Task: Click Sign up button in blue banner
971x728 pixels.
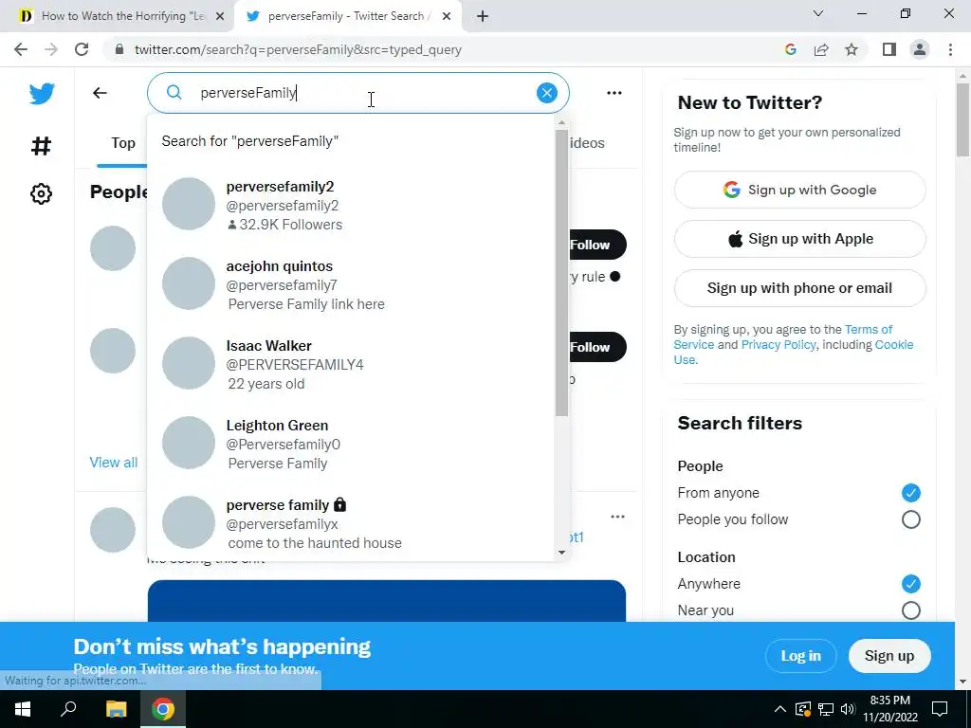Action: [x=889, y=656]
